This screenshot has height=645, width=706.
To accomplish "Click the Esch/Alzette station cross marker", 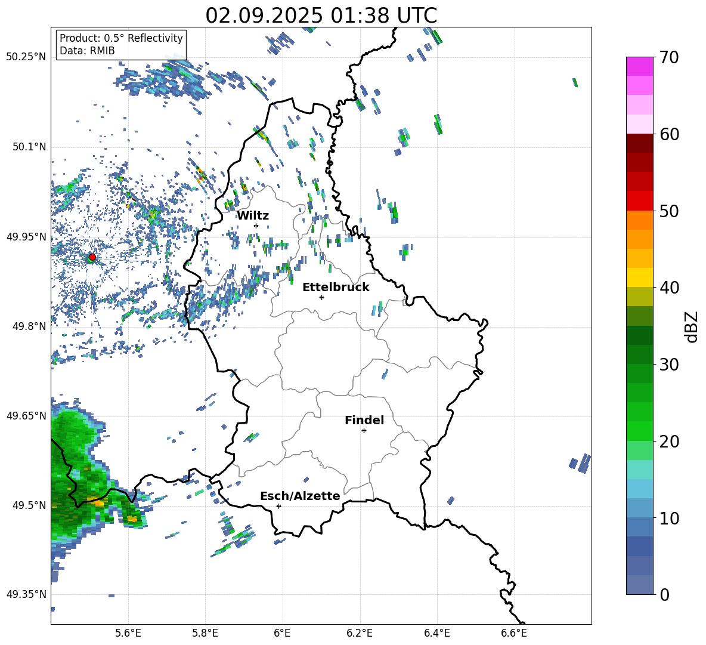I will pyautogui.click(x=278, y=506).
